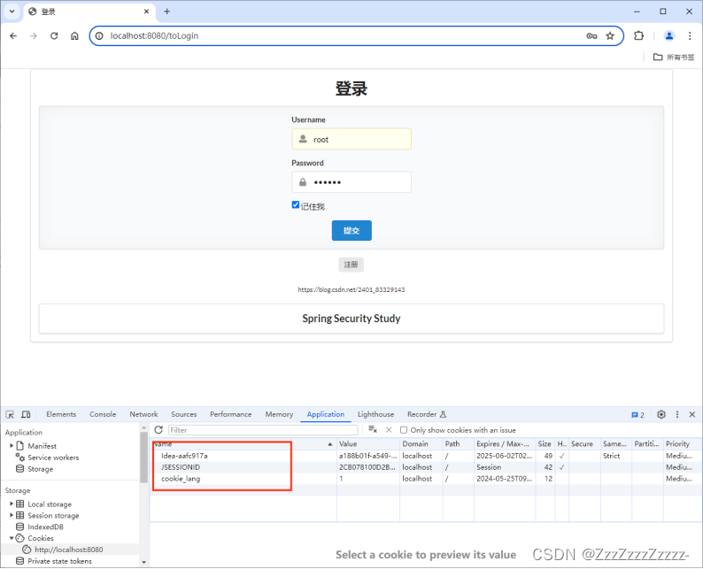Image resolution: width=703 pixels, height=569 pixels.
Task: Switch to the Elements tab
Action: (61, 414)
